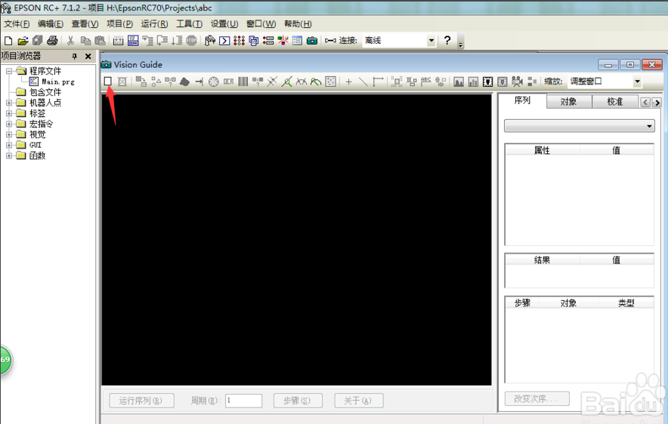This screenshot has width=668, height=424.
Task: Open the 文件(F) menu
Action: coord(17,24)
